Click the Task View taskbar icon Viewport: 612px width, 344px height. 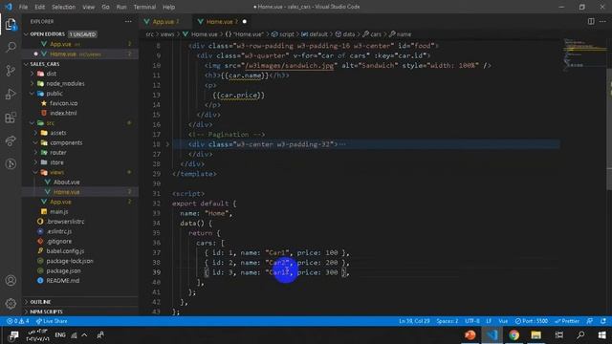pyautogui.click(x=559, y=335)
